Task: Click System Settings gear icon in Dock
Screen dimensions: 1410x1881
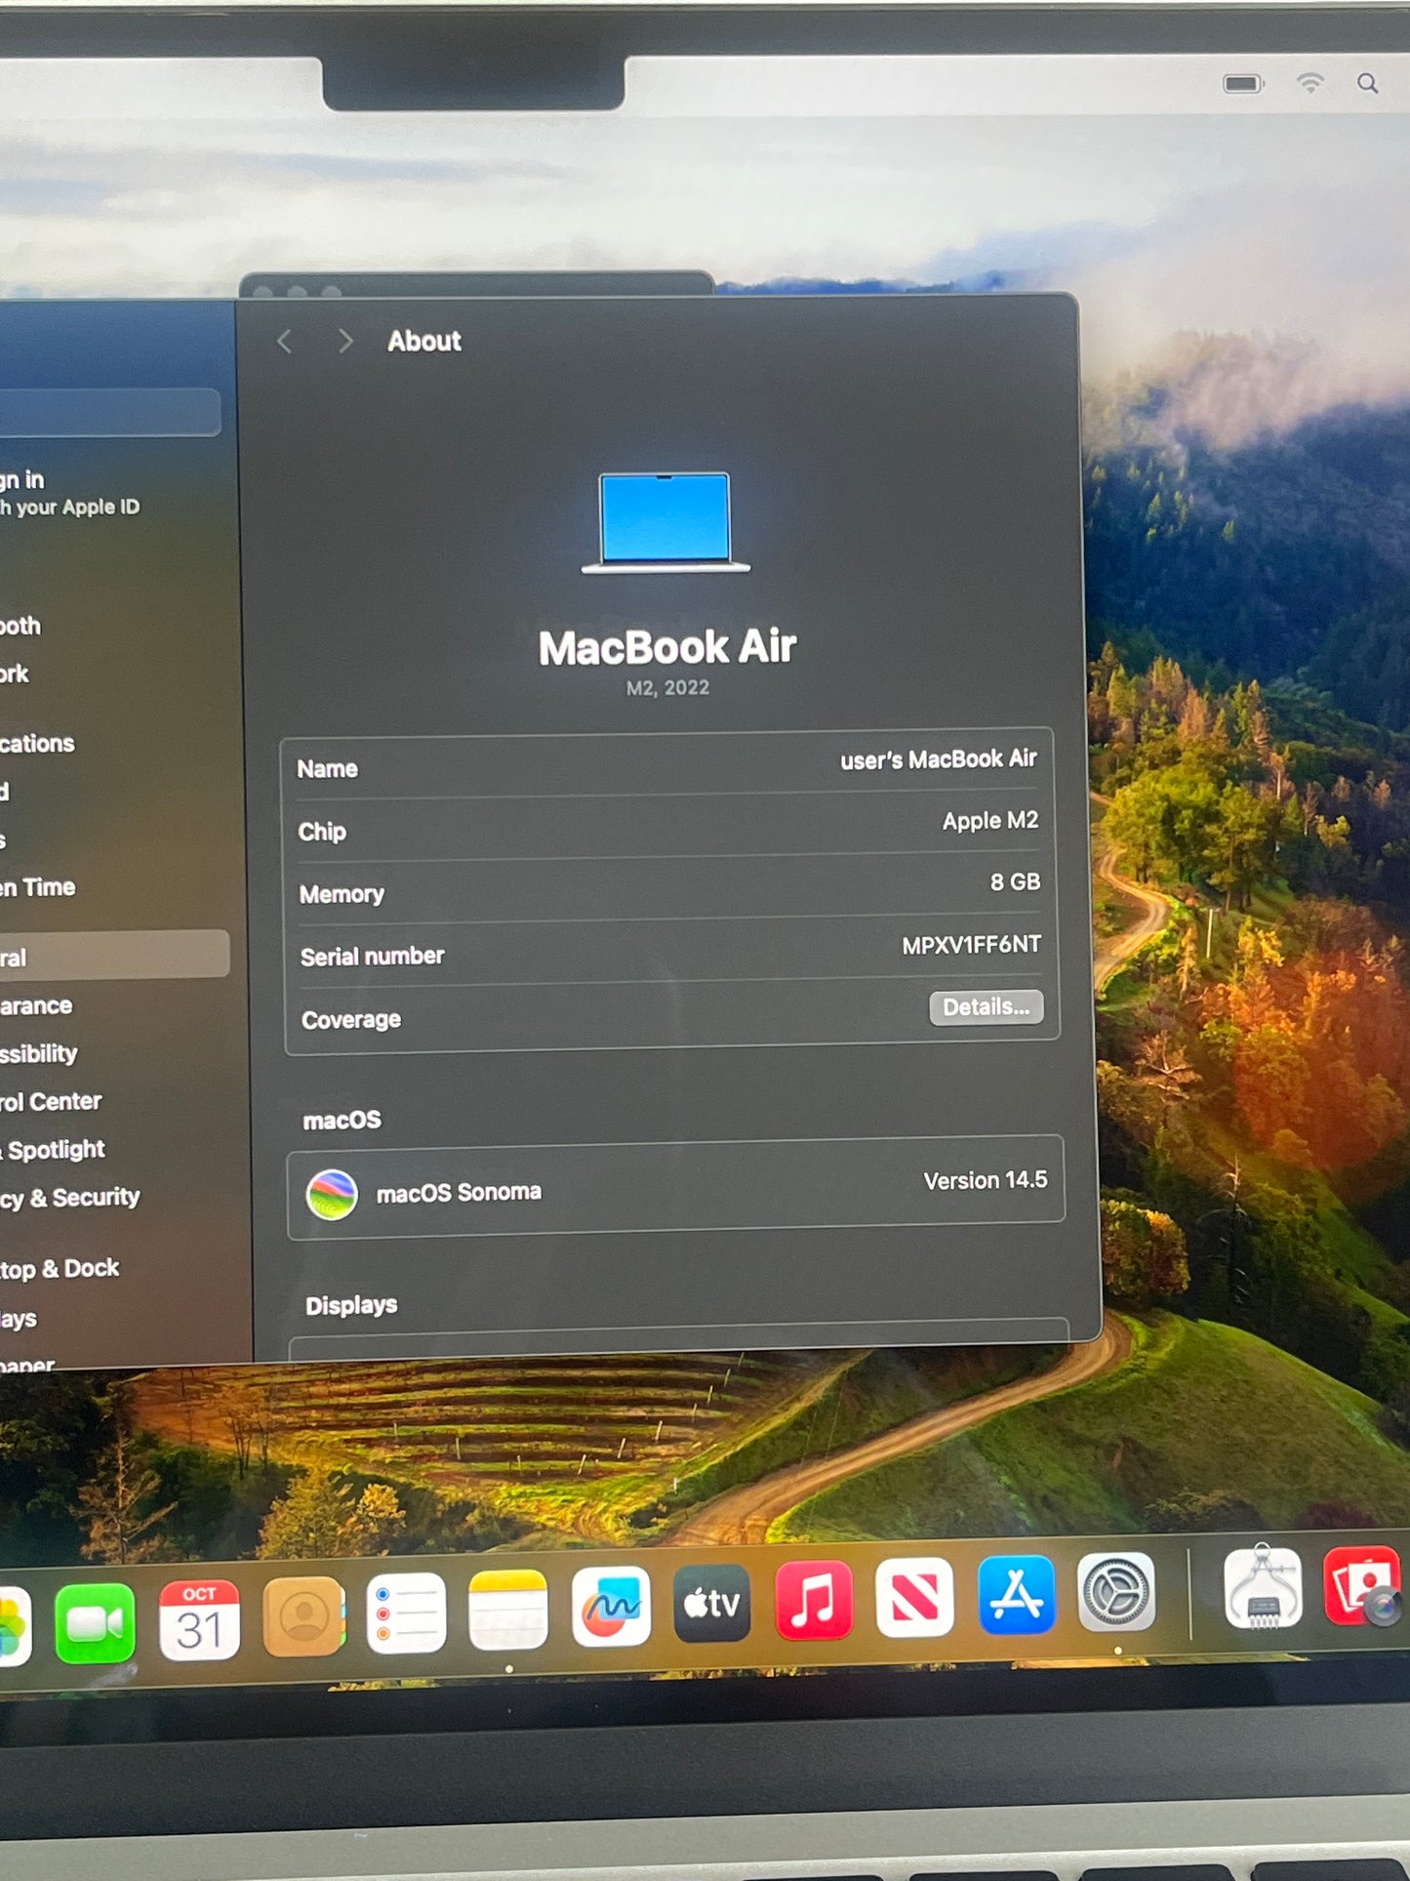Action: coord(1116,1592)
